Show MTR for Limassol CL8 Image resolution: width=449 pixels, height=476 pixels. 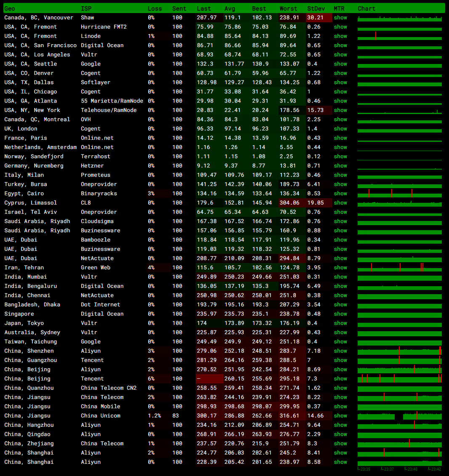click(x=340, y=203)
